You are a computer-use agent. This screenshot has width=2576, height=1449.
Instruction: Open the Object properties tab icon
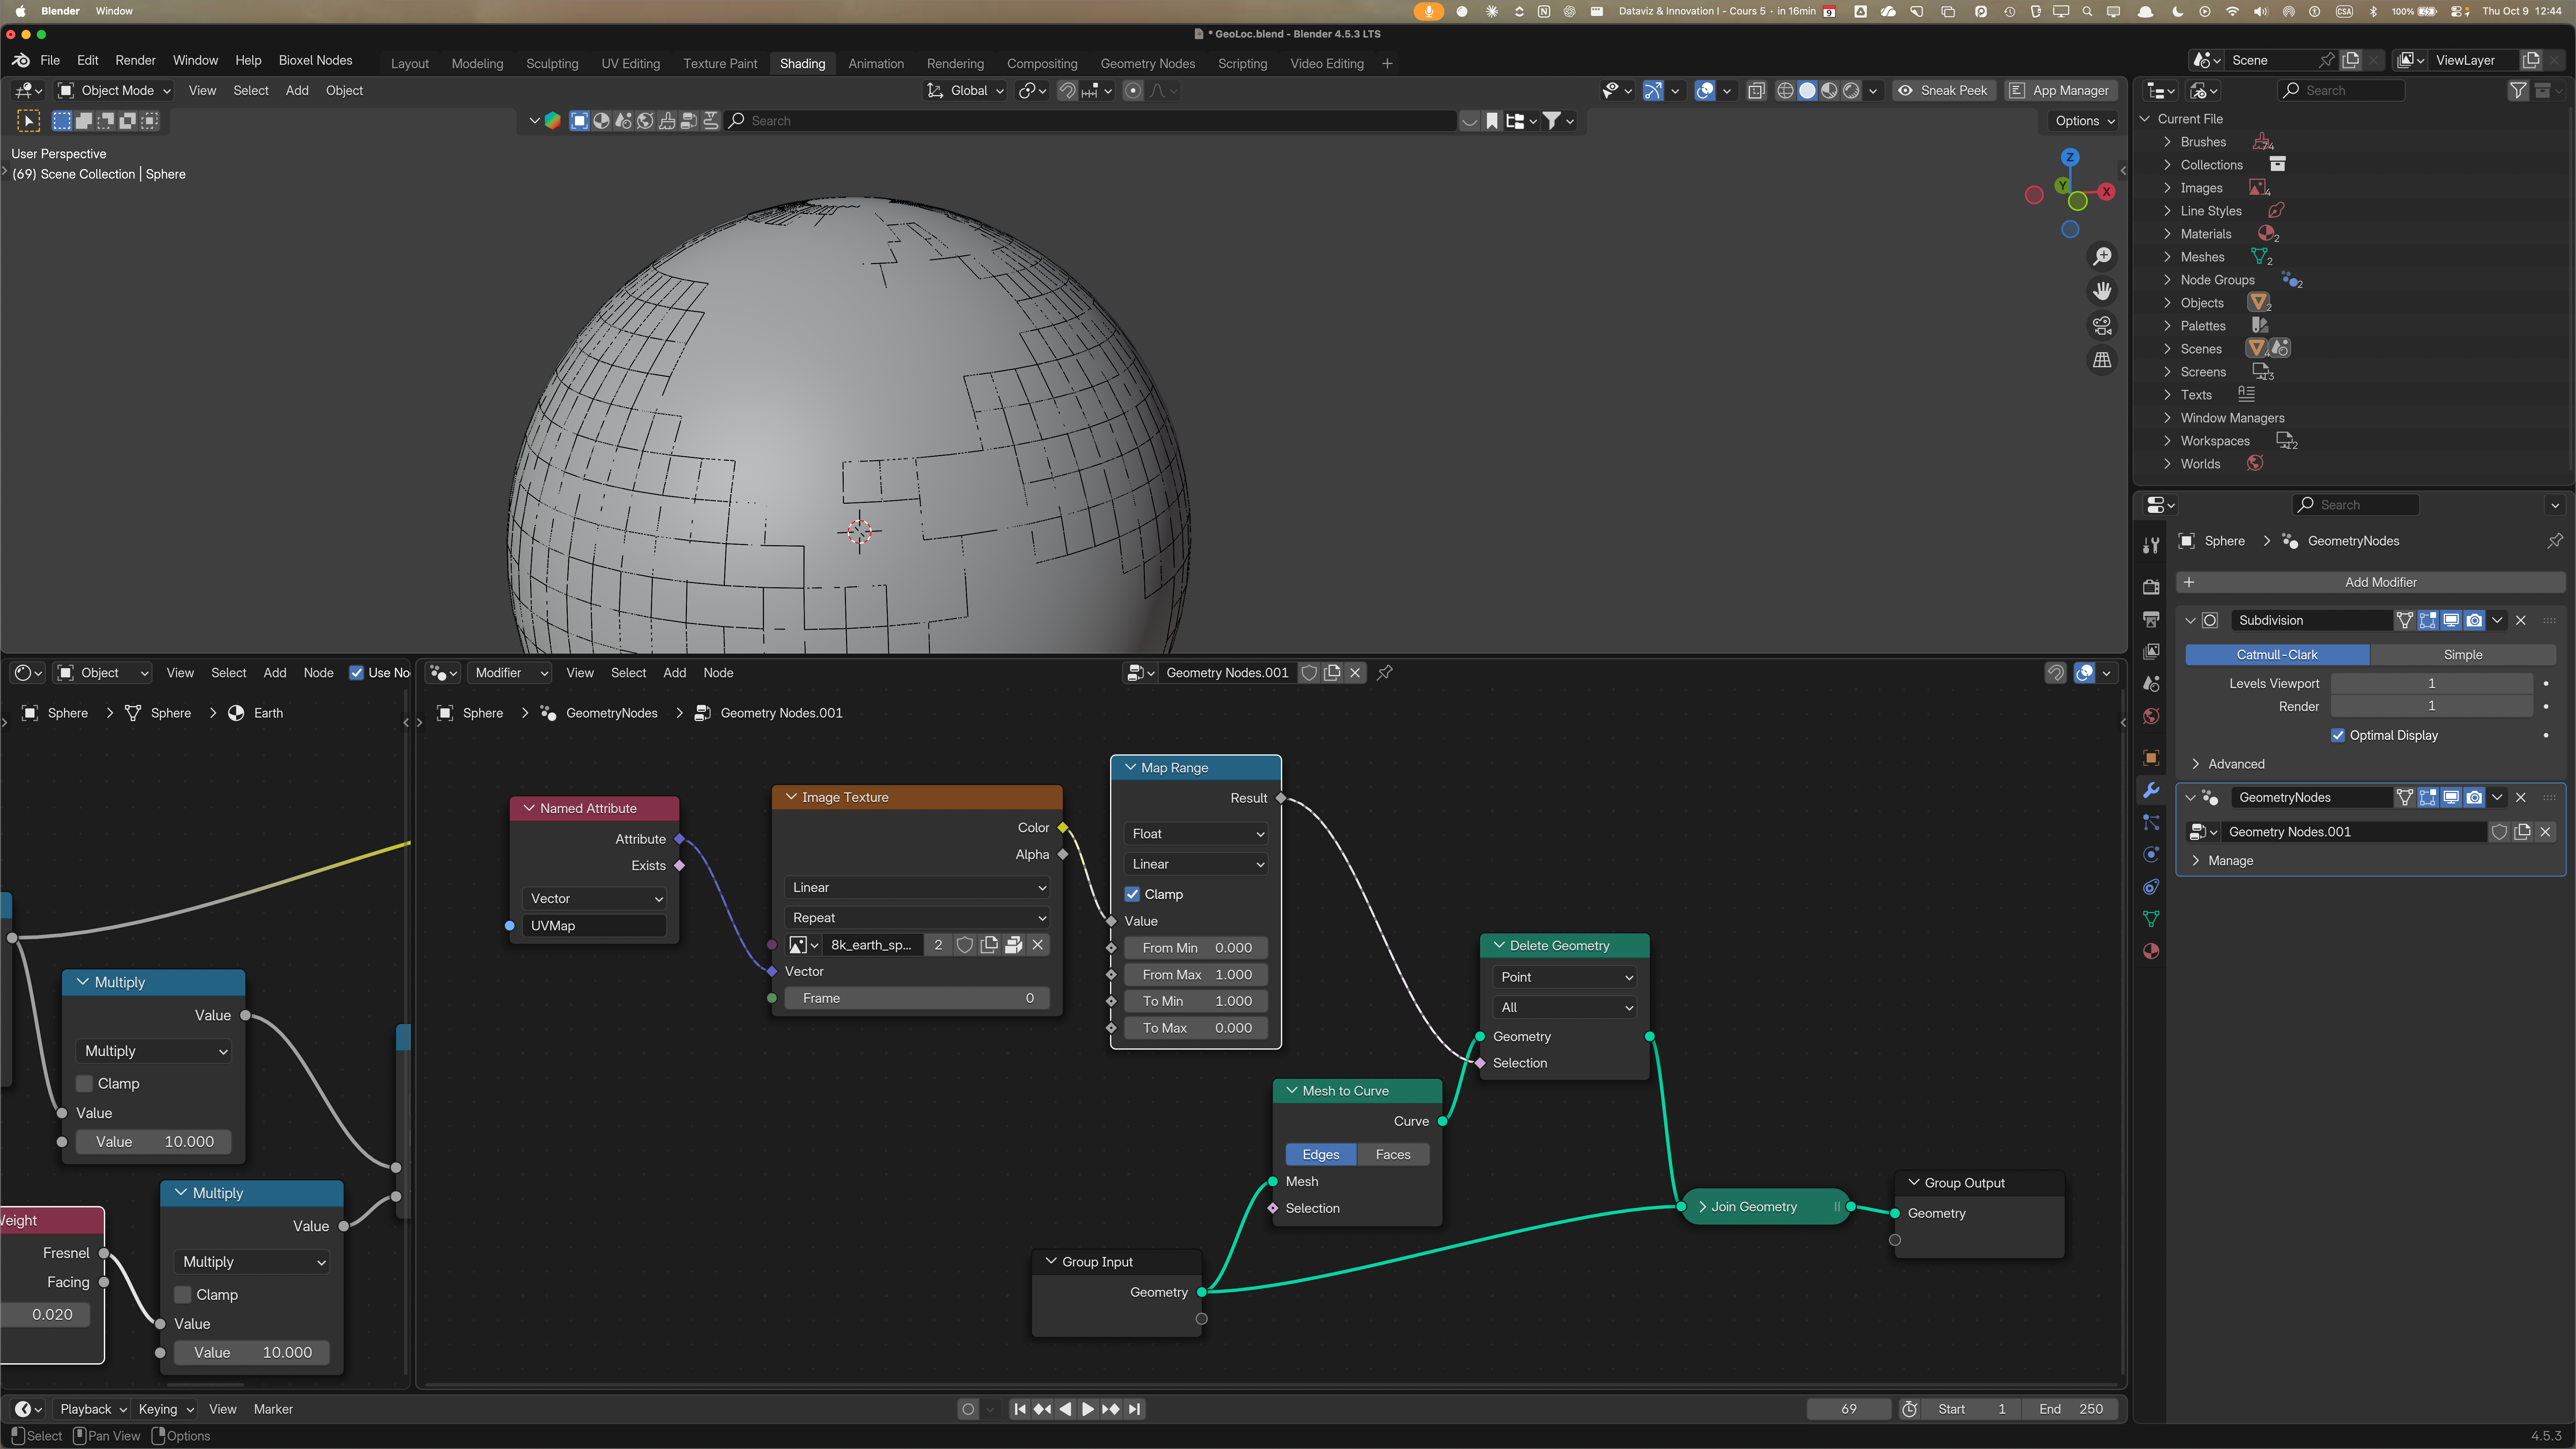click(2151, 757)
